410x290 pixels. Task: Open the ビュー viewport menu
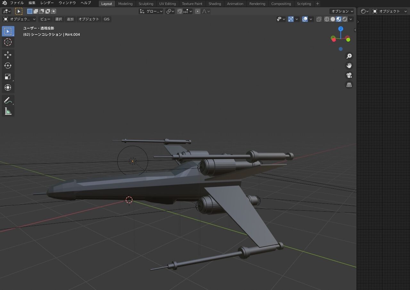pyautogui.click(x=45, y=19)
